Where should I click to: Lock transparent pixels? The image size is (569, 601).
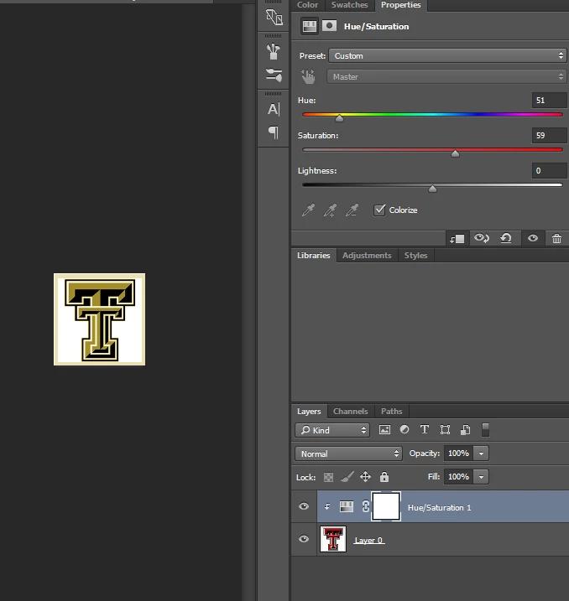(x=328, y=477)
